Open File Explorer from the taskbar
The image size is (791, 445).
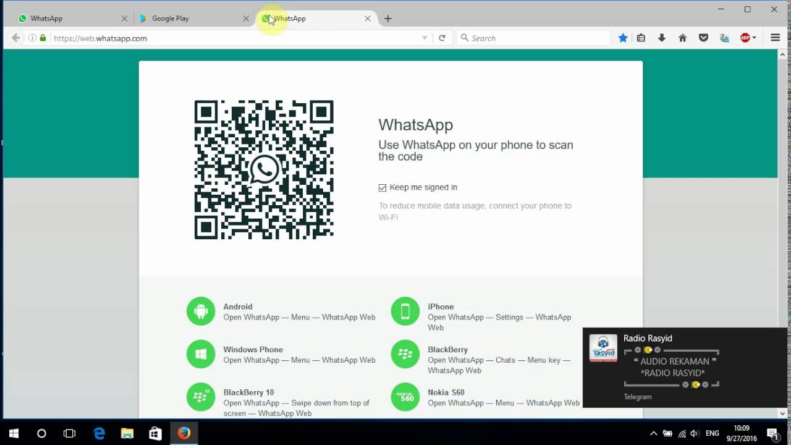[127, 434]
